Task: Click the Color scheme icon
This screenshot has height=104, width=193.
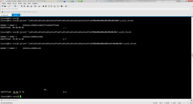Action: point(31,6)
